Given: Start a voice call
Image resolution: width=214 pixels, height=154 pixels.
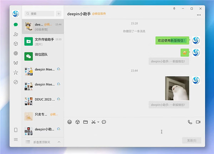Looking at the screenshot, I should point(190,122).
